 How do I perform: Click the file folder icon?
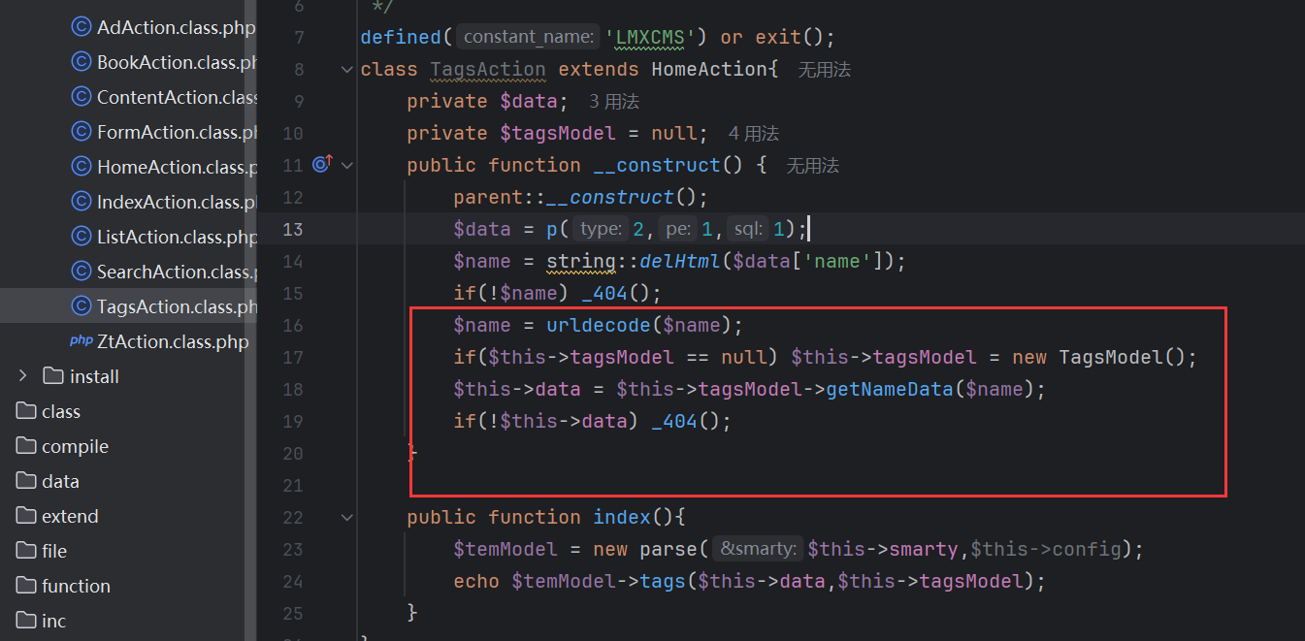click(26, 551)
